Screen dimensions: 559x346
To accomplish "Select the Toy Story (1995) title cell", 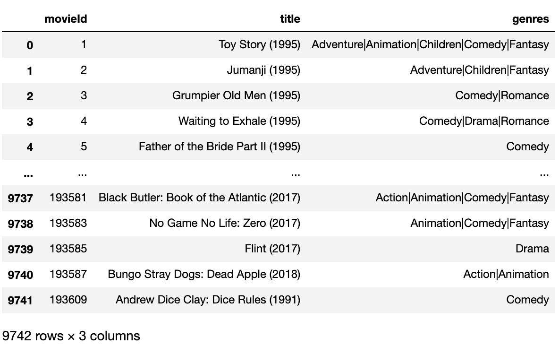I will click(259, 44).
